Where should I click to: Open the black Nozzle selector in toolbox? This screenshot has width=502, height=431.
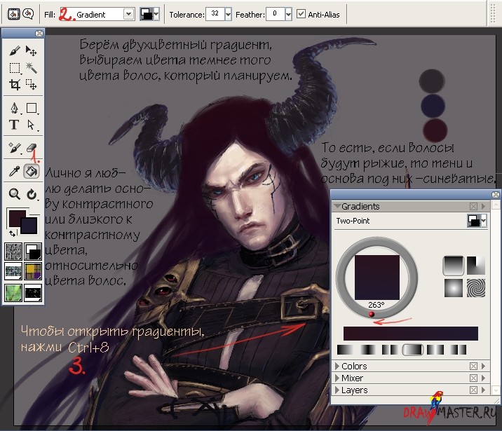(x=33, y=293)
